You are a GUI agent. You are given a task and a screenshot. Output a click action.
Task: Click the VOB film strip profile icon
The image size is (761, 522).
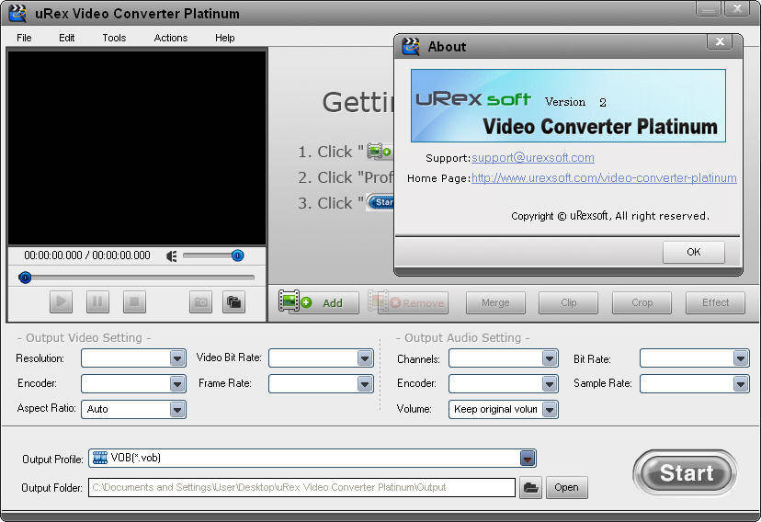click(100, 458)
